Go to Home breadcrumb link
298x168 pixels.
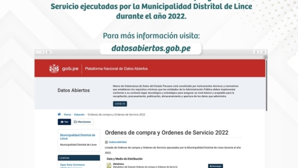tap(67, 114)
